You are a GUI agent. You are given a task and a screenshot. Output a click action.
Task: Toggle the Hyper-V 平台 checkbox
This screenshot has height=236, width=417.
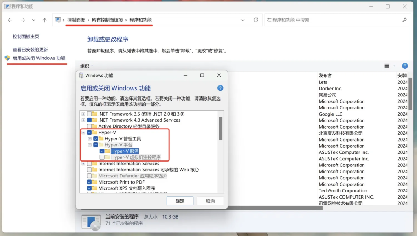96,145
